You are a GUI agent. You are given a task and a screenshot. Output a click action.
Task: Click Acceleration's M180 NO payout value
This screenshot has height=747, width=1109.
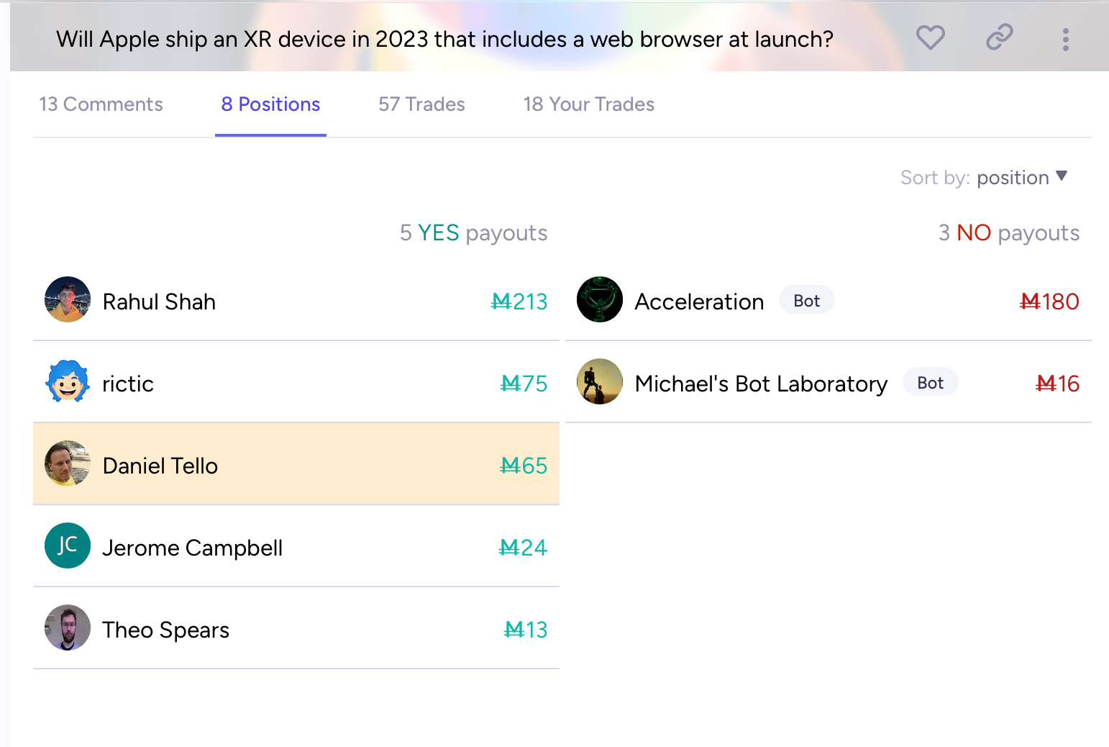(x=1049, y=302)
